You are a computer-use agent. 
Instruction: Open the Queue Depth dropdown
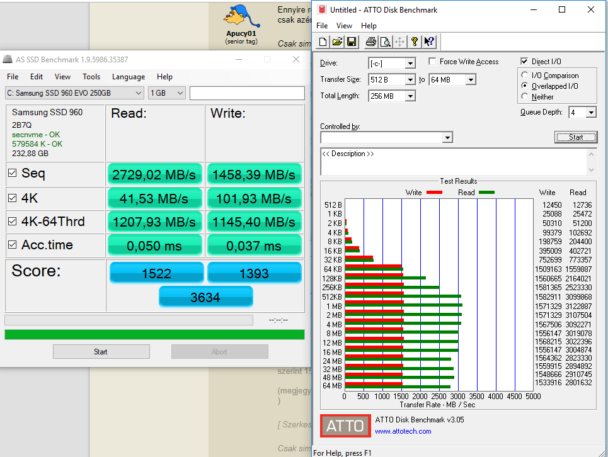pyautogui.click(x=590, y=112)
